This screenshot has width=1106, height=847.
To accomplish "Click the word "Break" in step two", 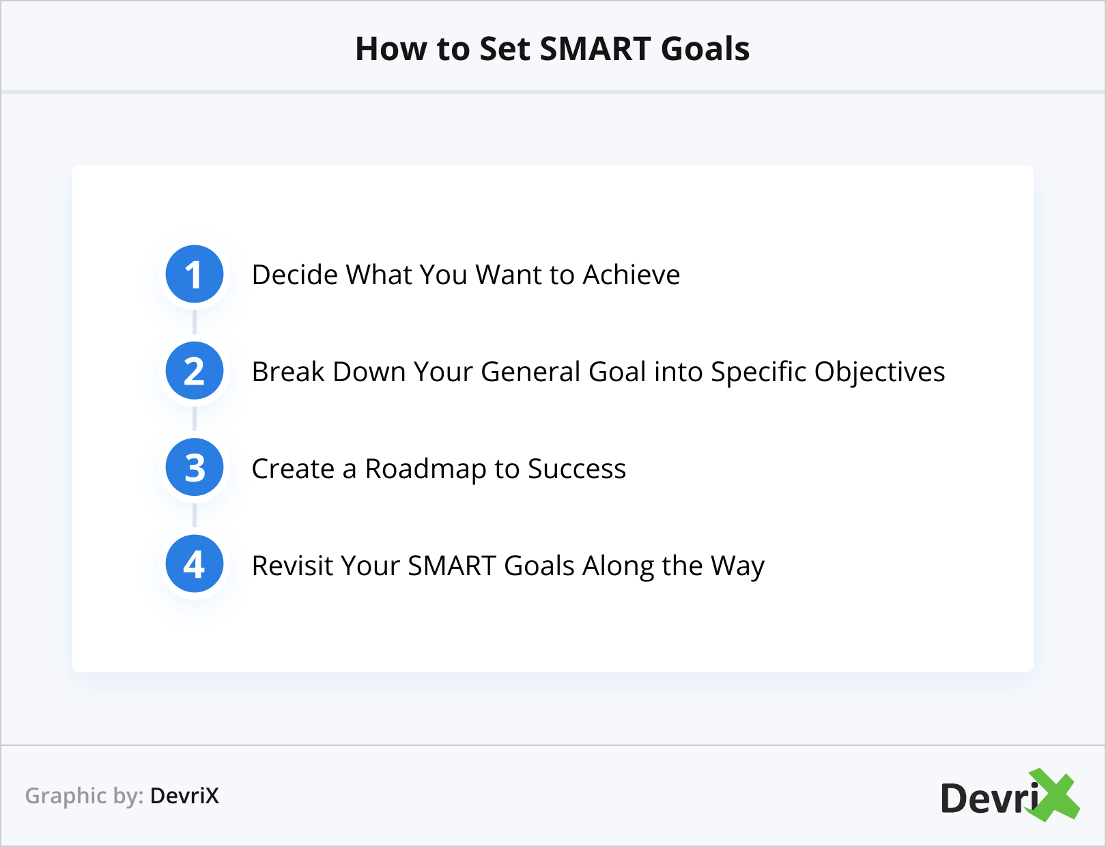I will pos(287,372).
